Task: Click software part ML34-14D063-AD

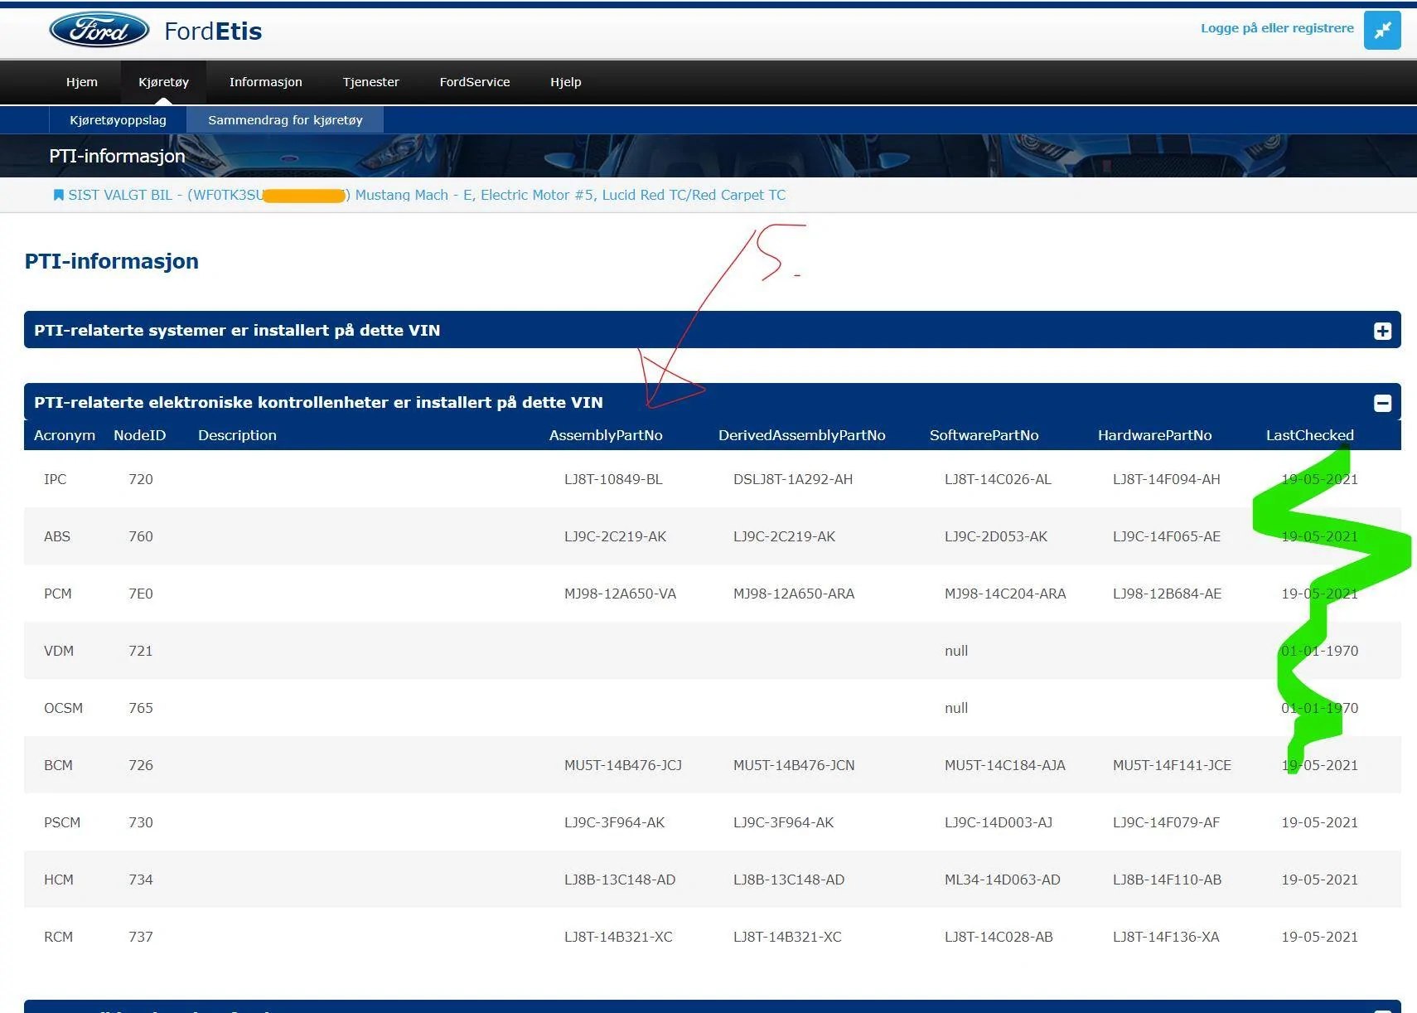Action: [1003, 880]
